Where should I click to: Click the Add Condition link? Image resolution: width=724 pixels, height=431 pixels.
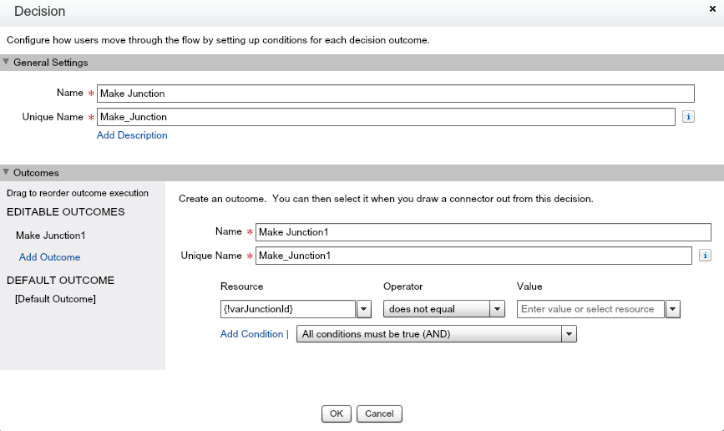[251, 334]
